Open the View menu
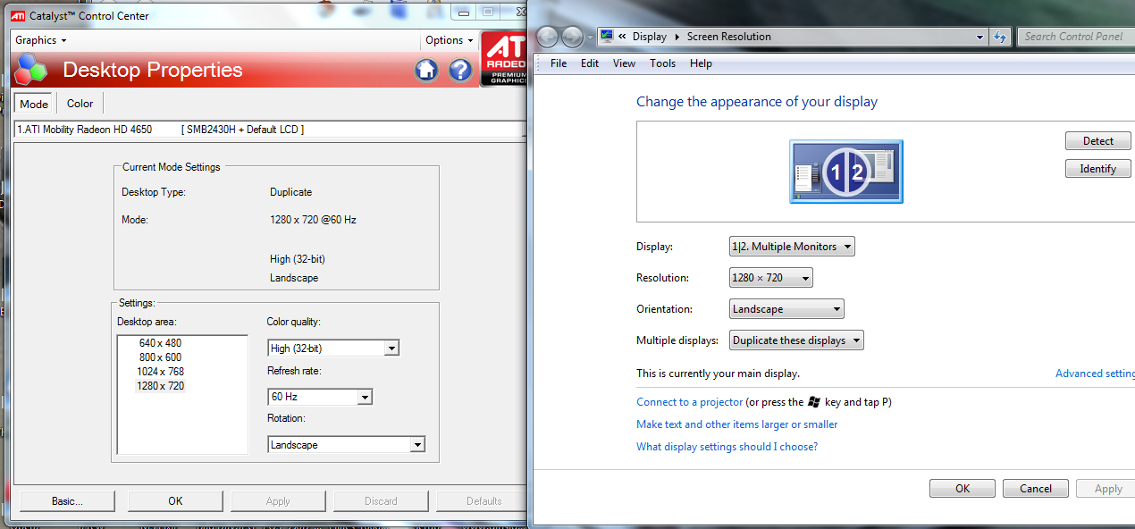The image size is (1135, 529). (624, 63)
